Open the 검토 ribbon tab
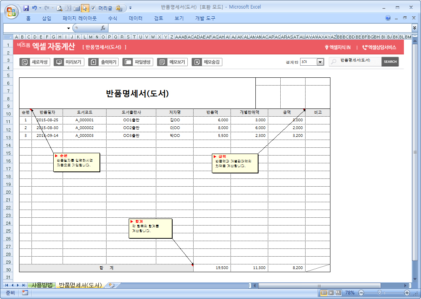The height and width of the screenshot is (299, 421). pyautogui.click(x=159, y=18)
